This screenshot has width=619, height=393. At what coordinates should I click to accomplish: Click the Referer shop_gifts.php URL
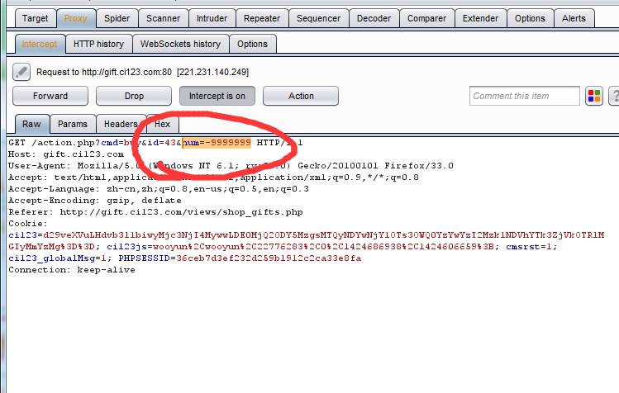tap(181, 212)
